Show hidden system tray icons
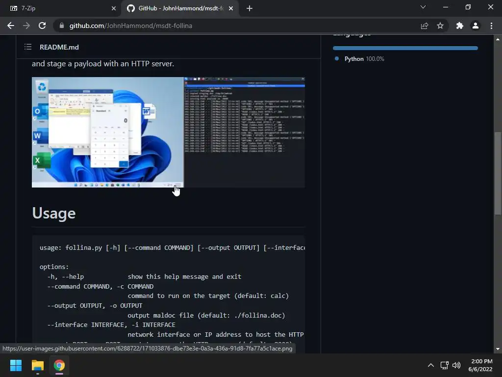 [x=431, y=365]
